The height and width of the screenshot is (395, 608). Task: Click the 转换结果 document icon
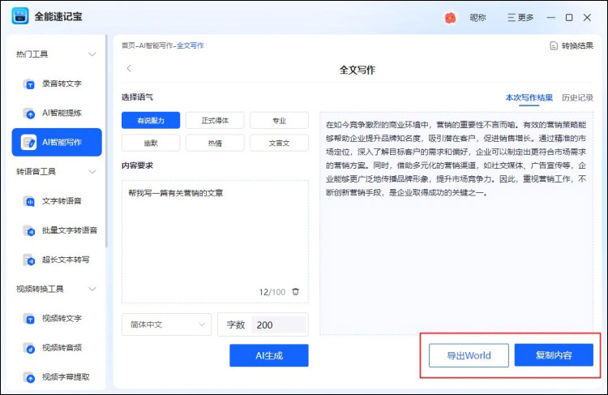pos(554,45)
